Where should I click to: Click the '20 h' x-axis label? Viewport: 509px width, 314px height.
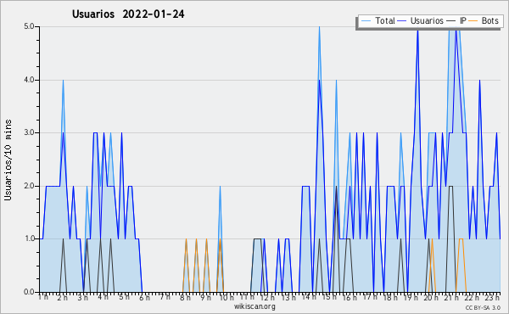pos(432,298)
